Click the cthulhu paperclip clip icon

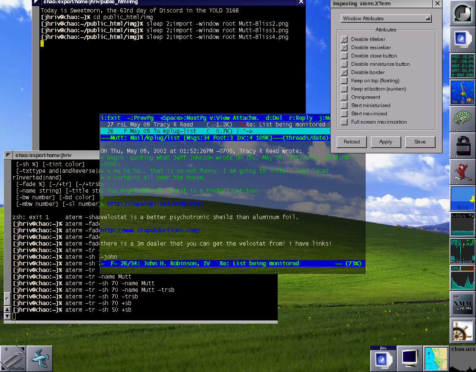[13, 358]
